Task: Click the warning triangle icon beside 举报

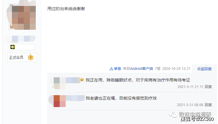Action: 111,69
